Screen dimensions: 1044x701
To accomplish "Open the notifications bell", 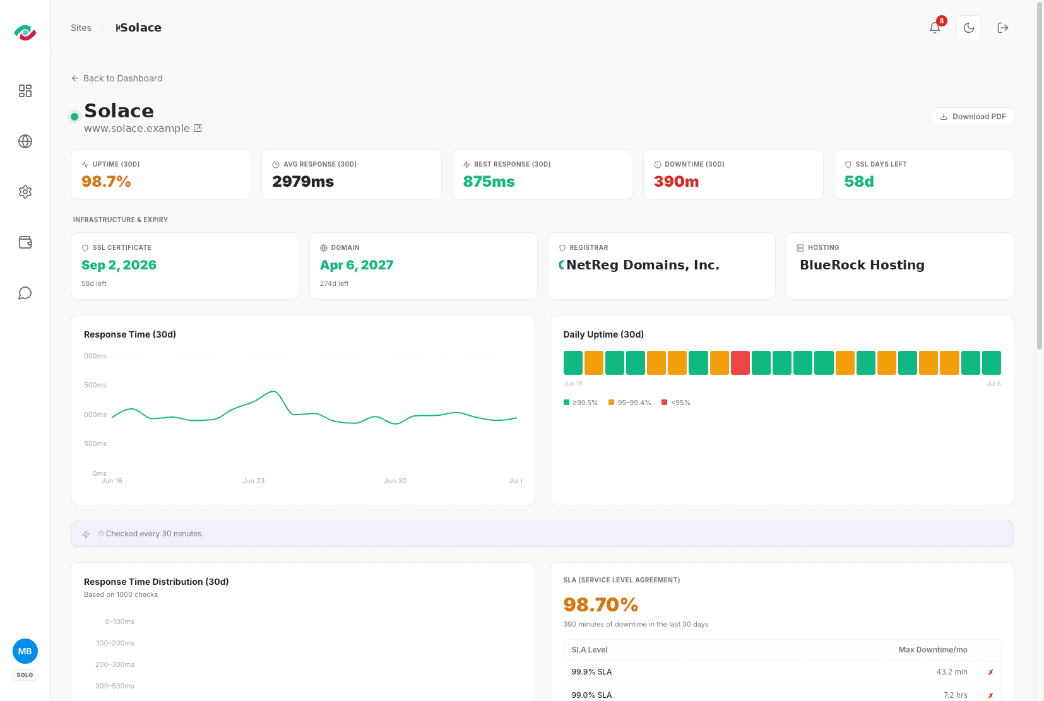I will [935, 28].
